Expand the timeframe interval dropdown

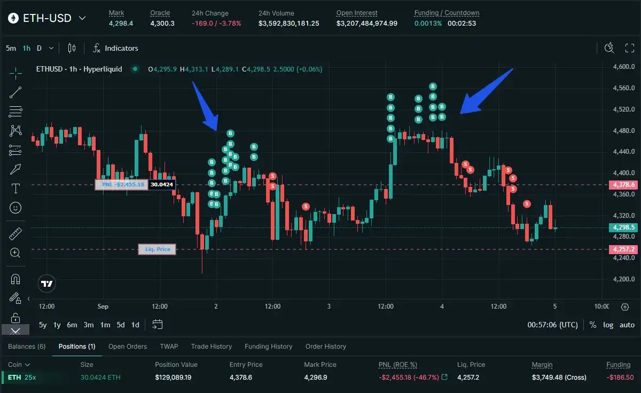(x=51, y=48)
